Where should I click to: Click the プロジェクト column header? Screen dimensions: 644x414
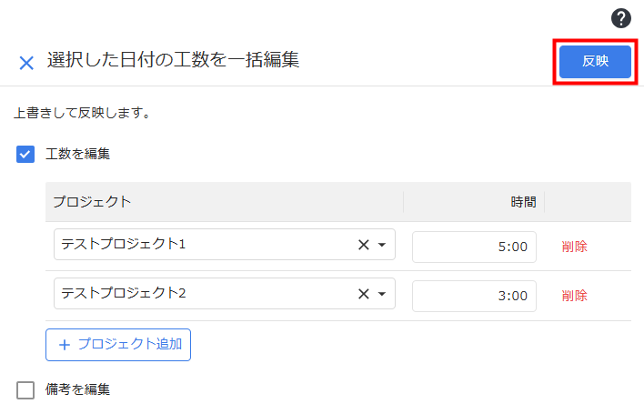click(x=92, y=202)
